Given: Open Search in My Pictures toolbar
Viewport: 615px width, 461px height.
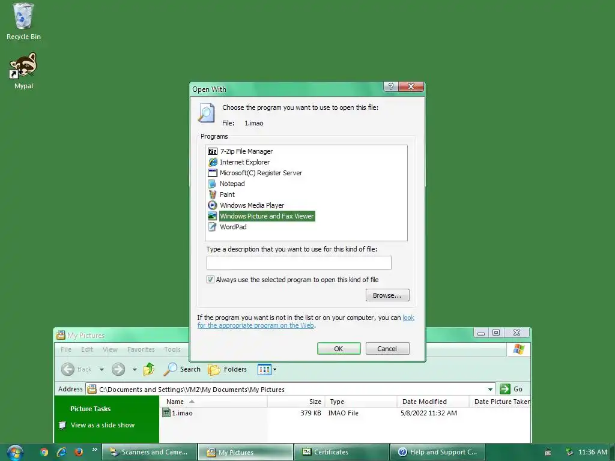Looking at the screenshot, I should (x=182, y=369).
